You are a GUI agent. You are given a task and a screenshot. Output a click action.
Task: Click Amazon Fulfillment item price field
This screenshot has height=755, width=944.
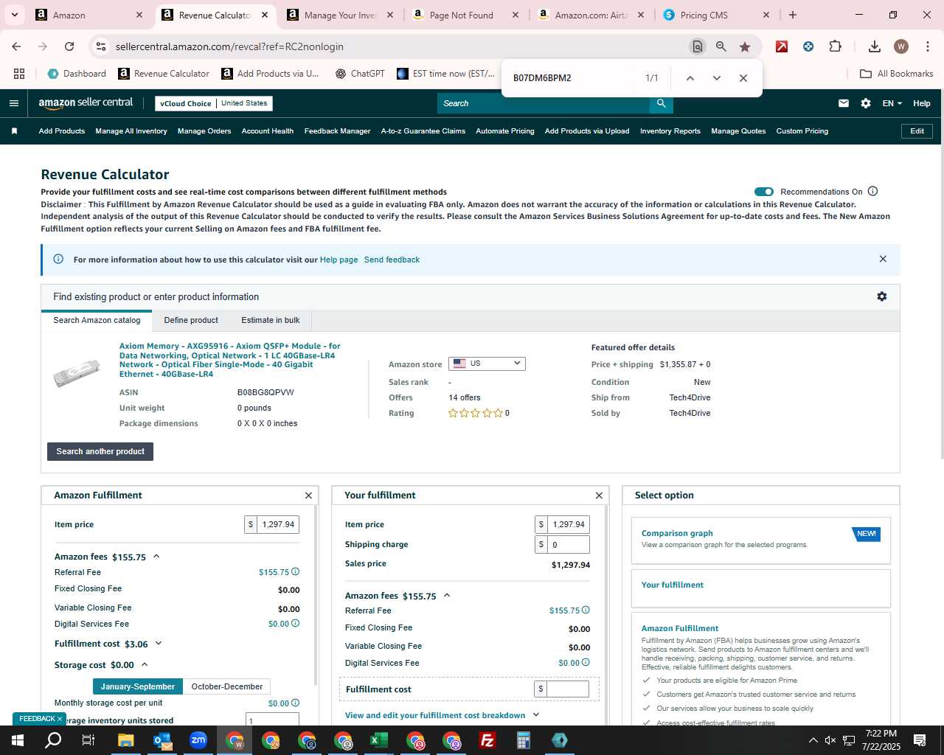[x=278, y=524]
